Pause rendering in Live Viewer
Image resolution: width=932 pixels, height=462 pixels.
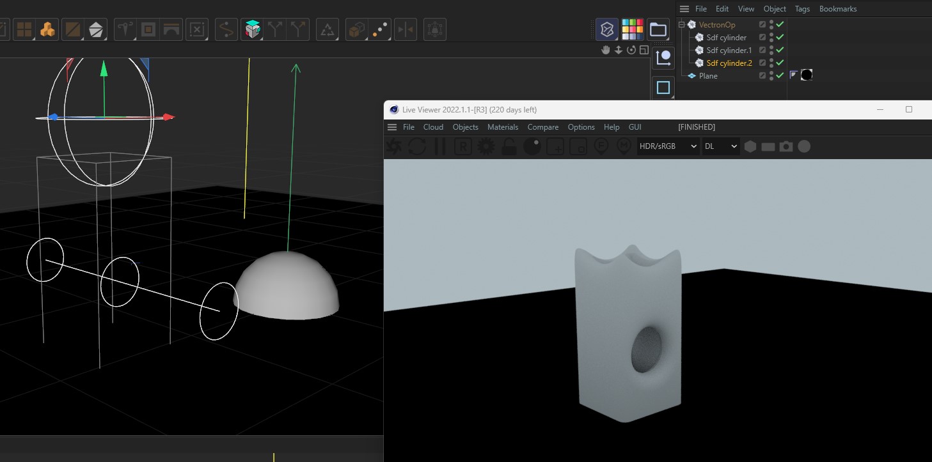click(439, 146)
